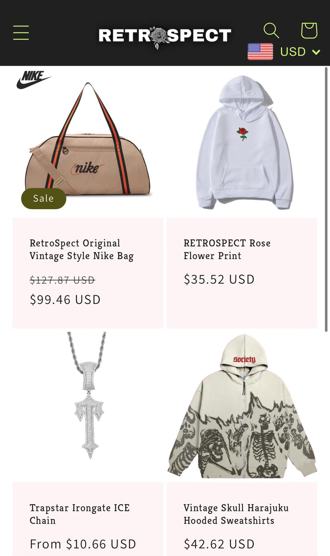Click the $35.52 USD hoodie price
Image resolution: width=330 pixels, height=556 pixels.
219,279
